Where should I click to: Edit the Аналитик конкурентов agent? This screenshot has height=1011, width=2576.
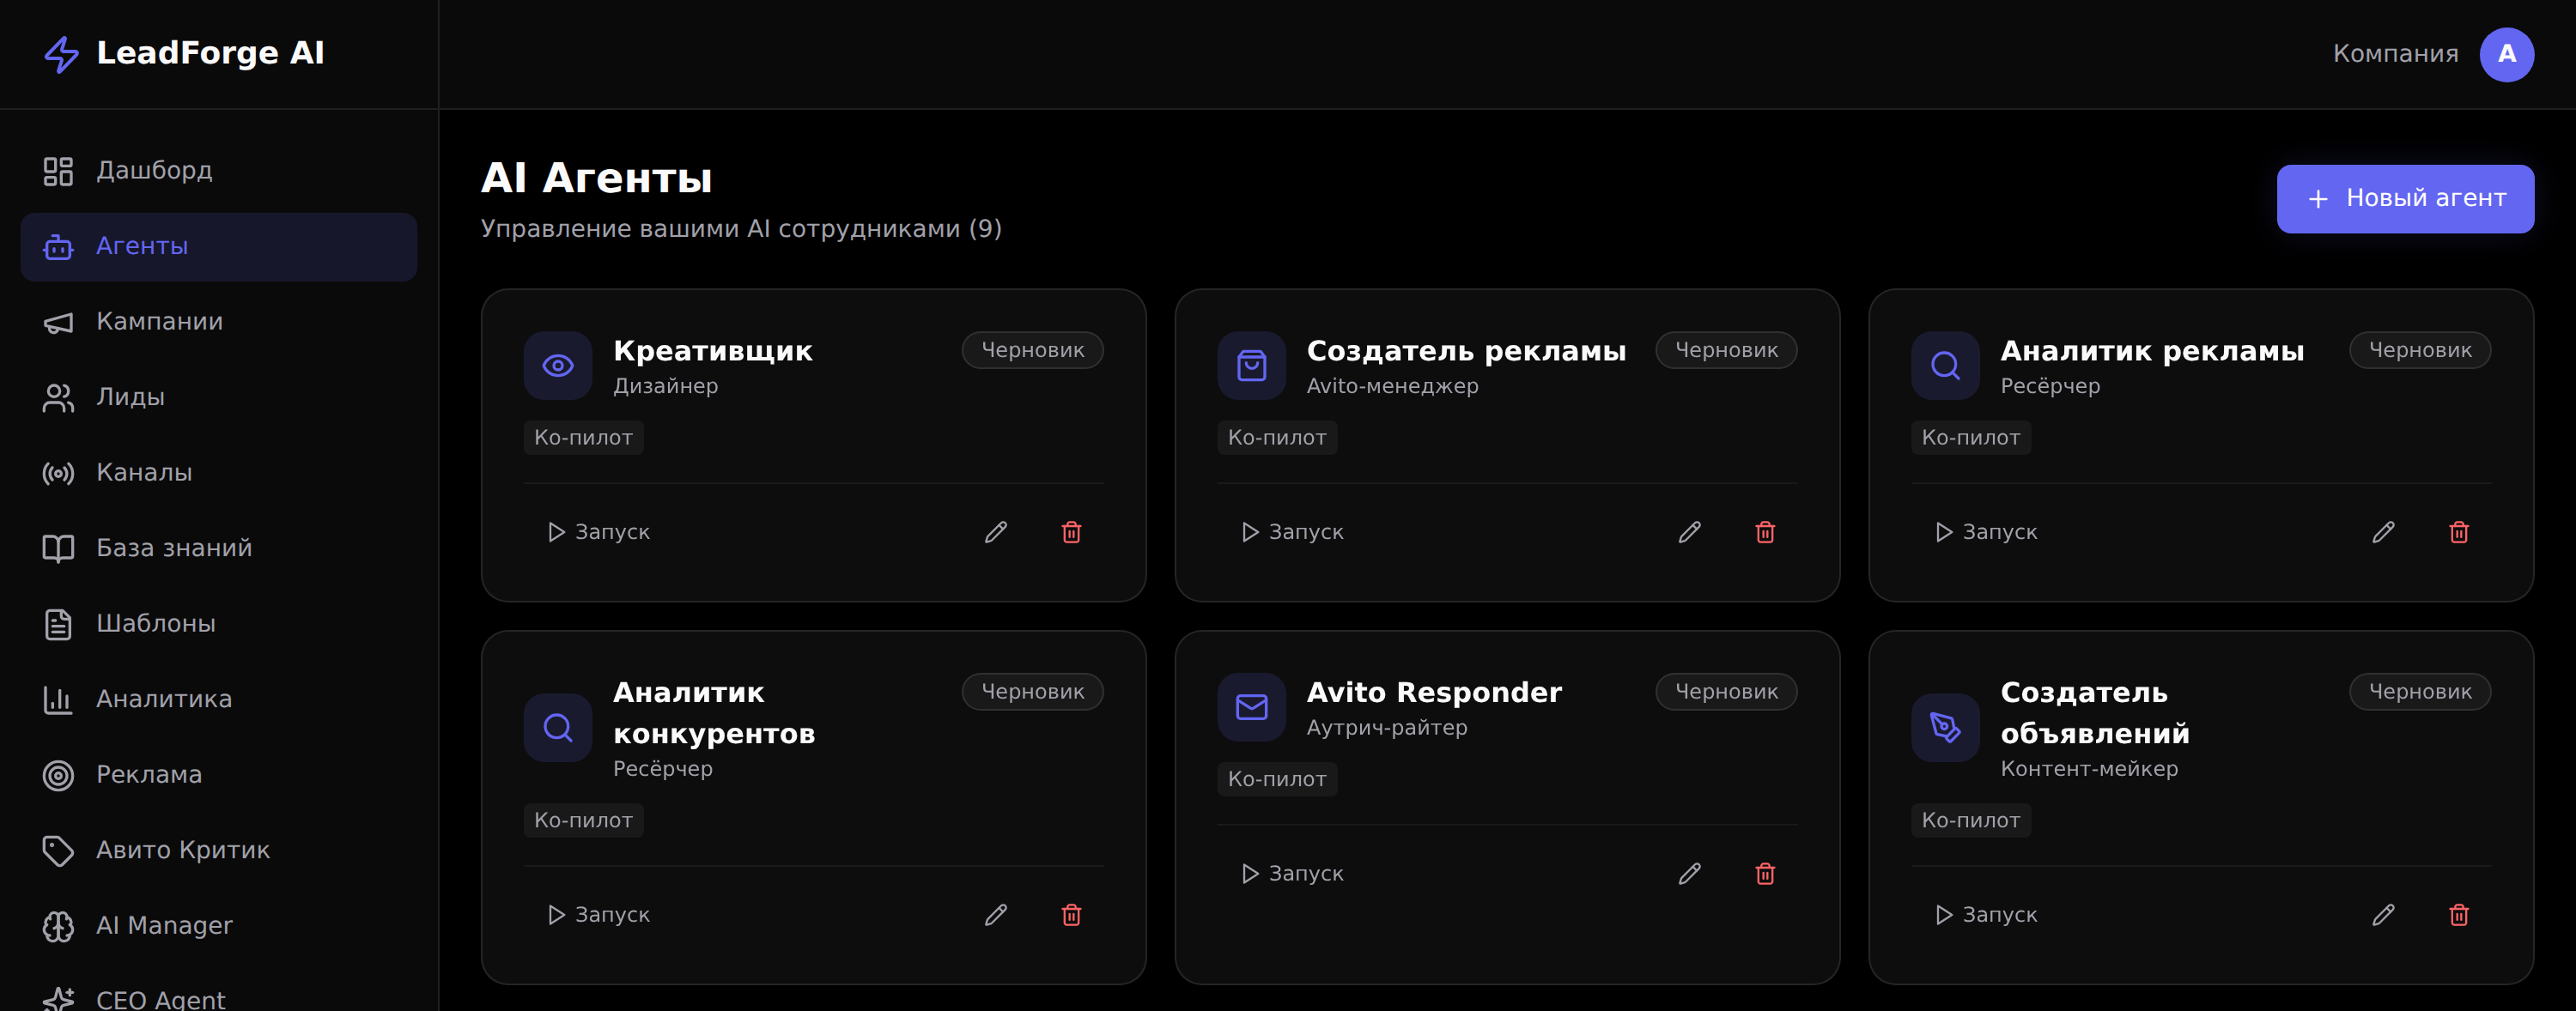point(996,915)
